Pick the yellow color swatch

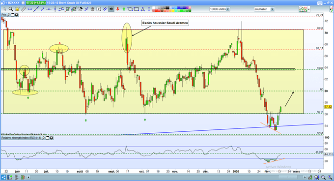tap(173, 10)
